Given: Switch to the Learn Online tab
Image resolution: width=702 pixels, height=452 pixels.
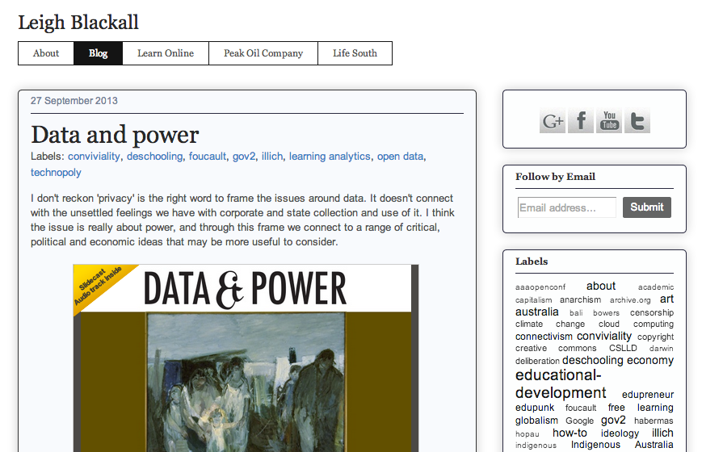Looking at the screenshot, I should tap(166, 53).
